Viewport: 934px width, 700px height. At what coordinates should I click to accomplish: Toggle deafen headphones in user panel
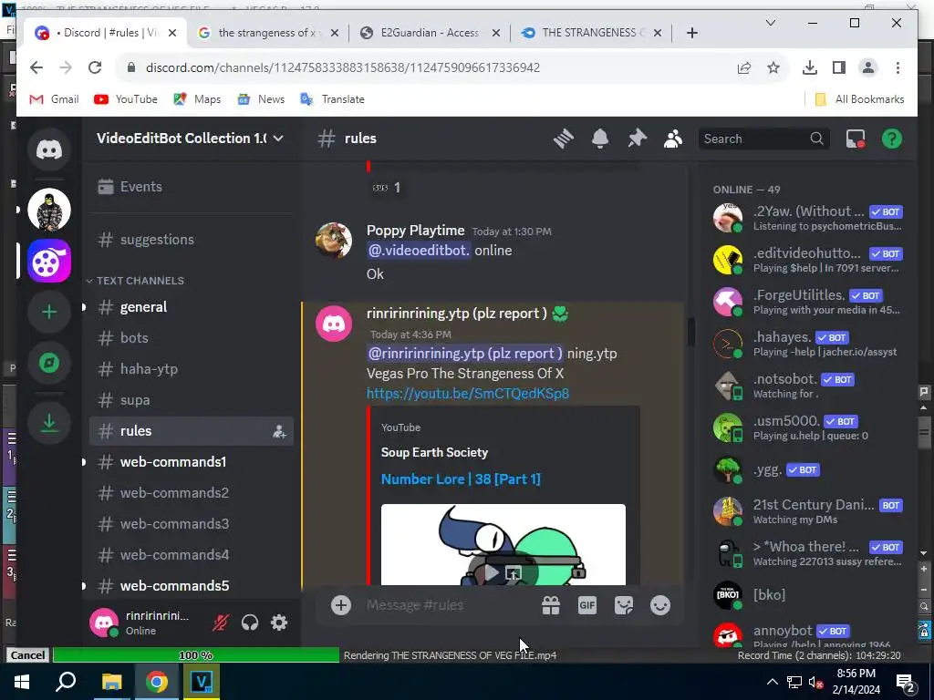click(x=250, y=623)
